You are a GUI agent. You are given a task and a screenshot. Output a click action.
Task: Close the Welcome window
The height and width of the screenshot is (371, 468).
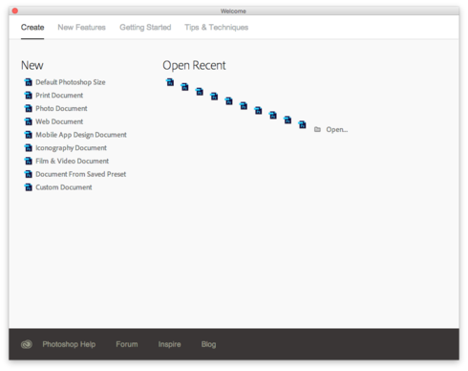pos(15,11)
